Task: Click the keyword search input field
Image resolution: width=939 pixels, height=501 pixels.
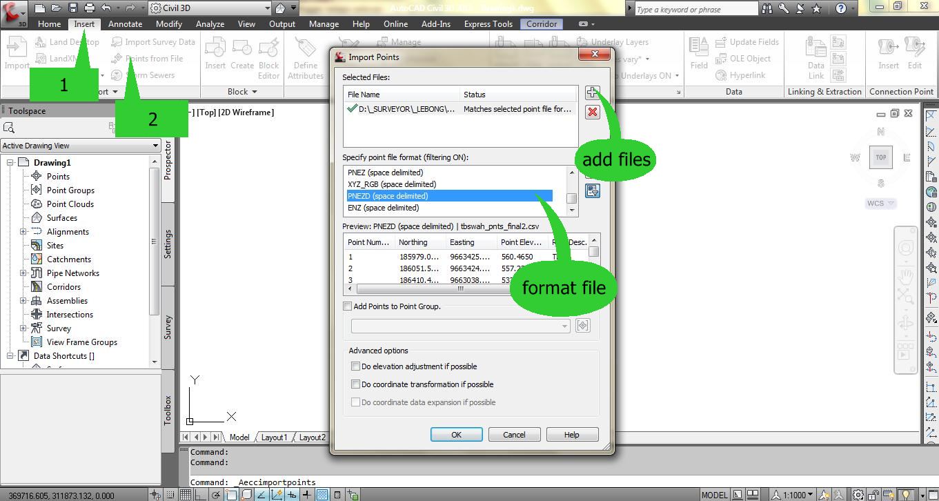Action: point(695,9)
